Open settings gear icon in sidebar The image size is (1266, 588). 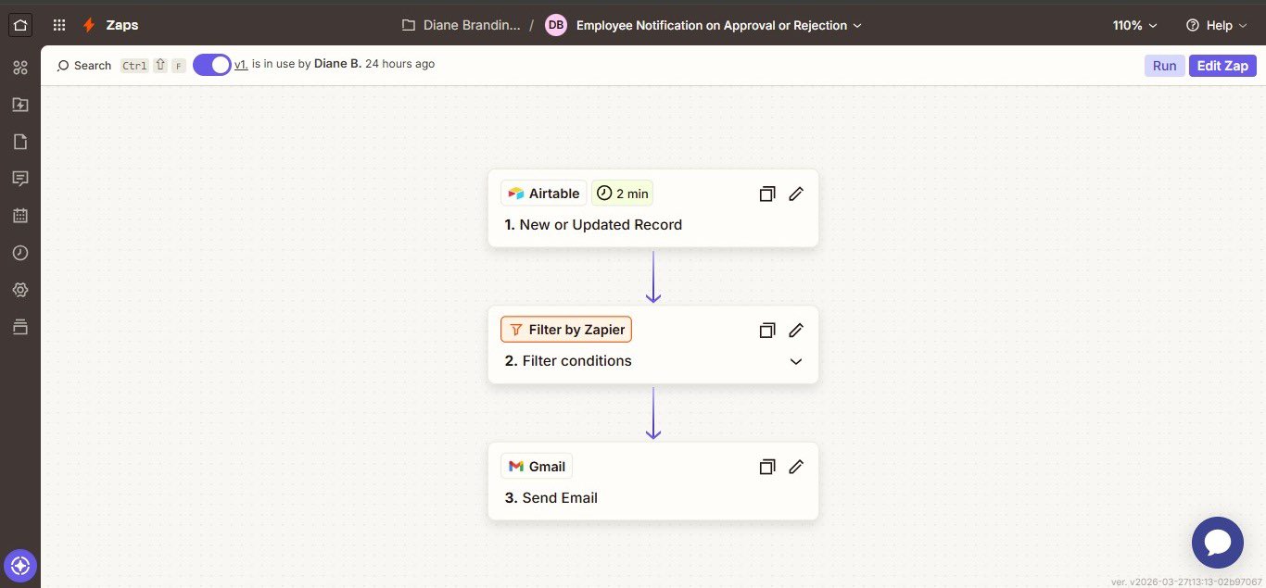[20, 290]
